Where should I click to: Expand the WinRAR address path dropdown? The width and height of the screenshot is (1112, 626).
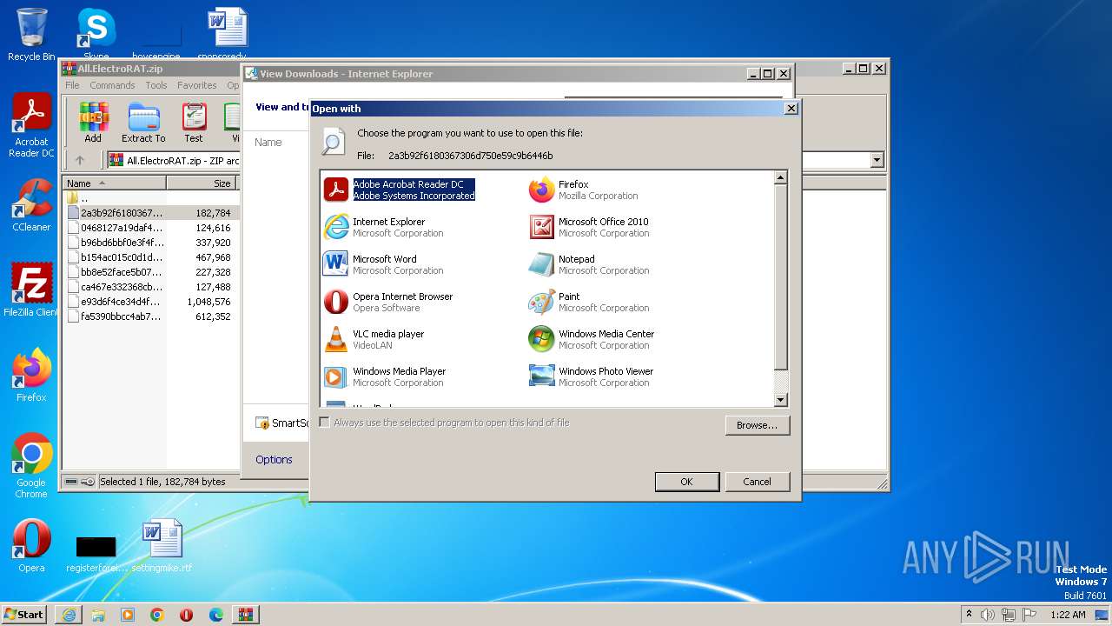tap(877, 160)
